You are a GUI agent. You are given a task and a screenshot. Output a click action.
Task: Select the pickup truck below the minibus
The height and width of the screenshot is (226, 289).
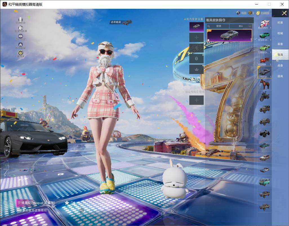(x=264, y=194)
